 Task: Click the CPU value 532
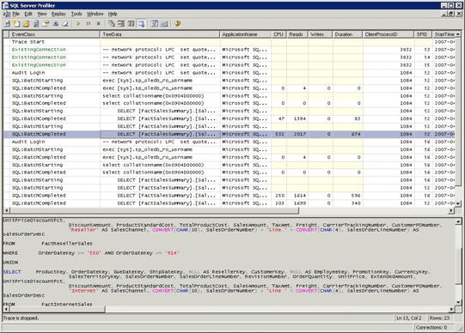tap(279, 134)
